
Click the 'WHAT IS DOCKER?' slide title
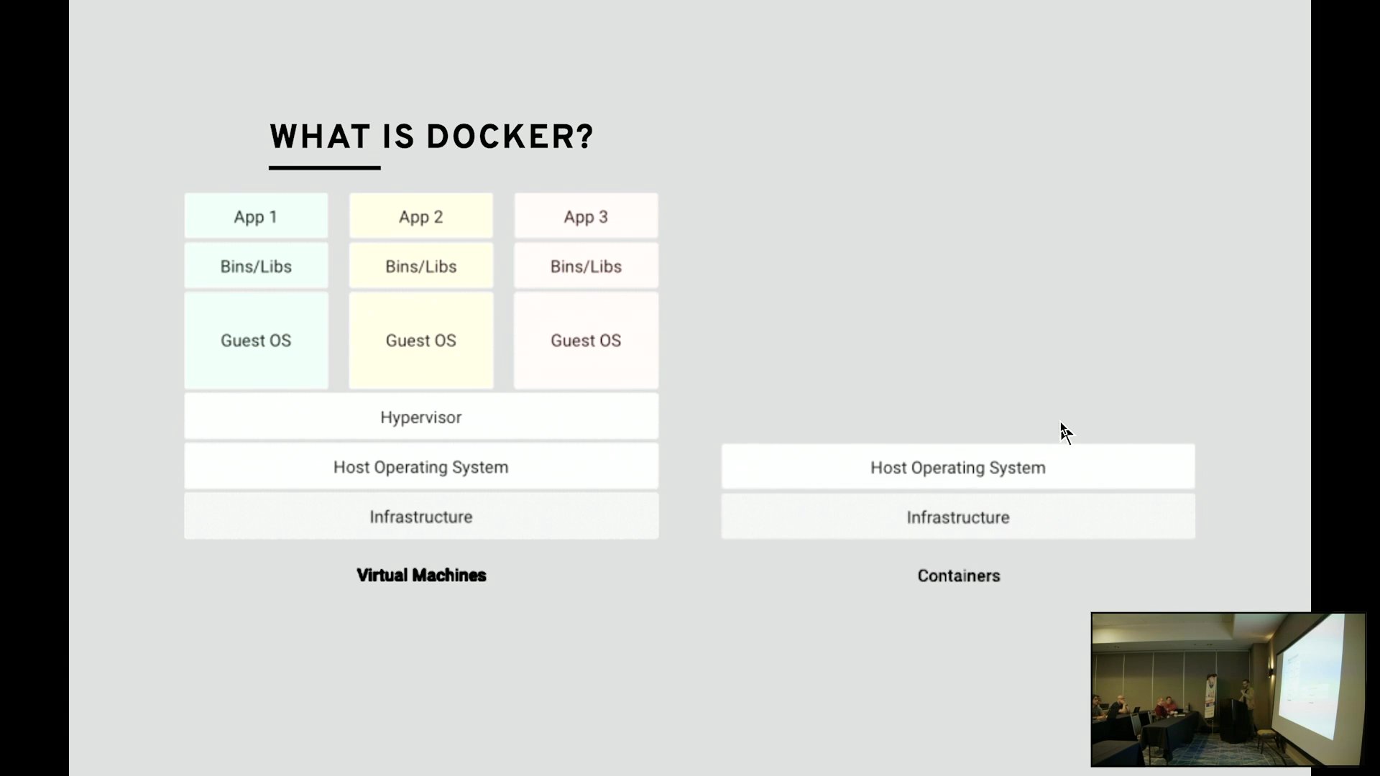tap(431, 137)
